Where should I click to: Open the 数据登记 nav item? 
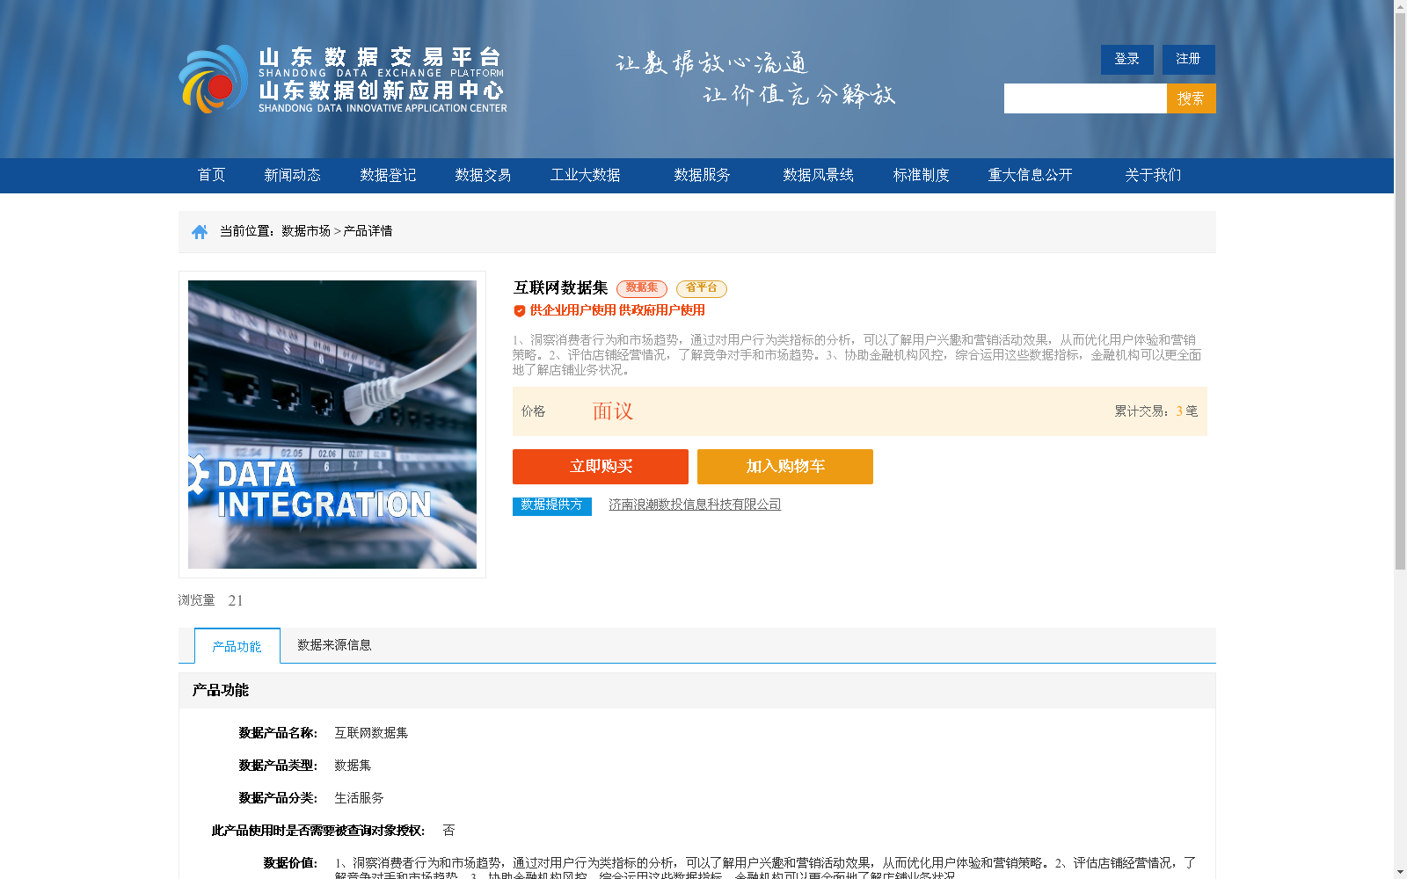pos(388,175)
